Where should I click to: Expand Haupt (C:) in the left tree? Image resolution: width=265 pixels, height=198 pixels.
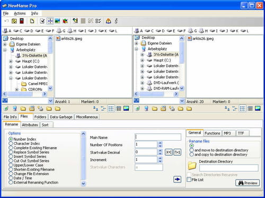click(11, 61)
